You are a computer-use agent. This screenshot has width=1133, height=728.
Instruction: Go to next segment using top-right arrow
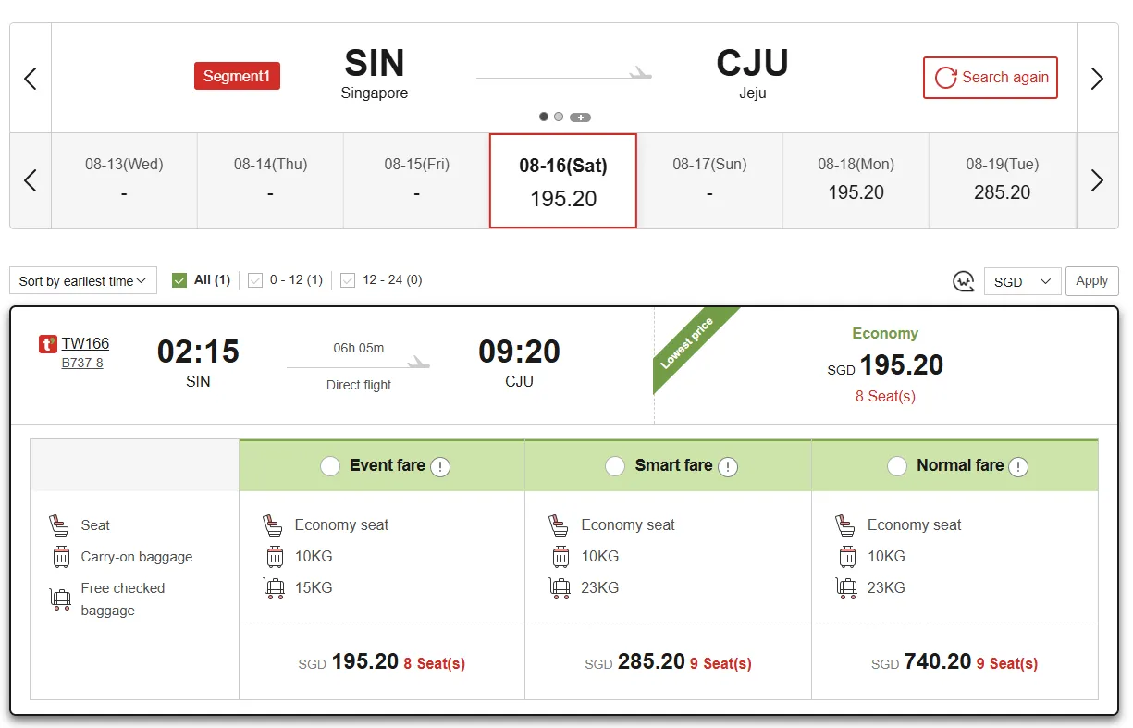pyautogui.click(x=1097, y=79)
